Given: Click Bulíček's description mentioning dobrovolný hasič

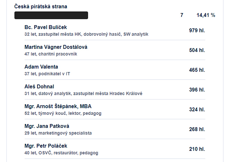Looking at the screenshot, I should (86, 34).
